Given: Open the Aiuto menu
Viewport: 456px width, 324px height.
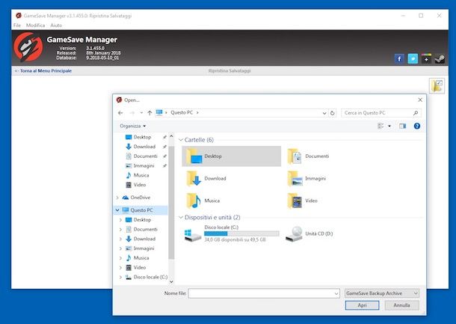Looking at the screenshot, I should [56, 25].
